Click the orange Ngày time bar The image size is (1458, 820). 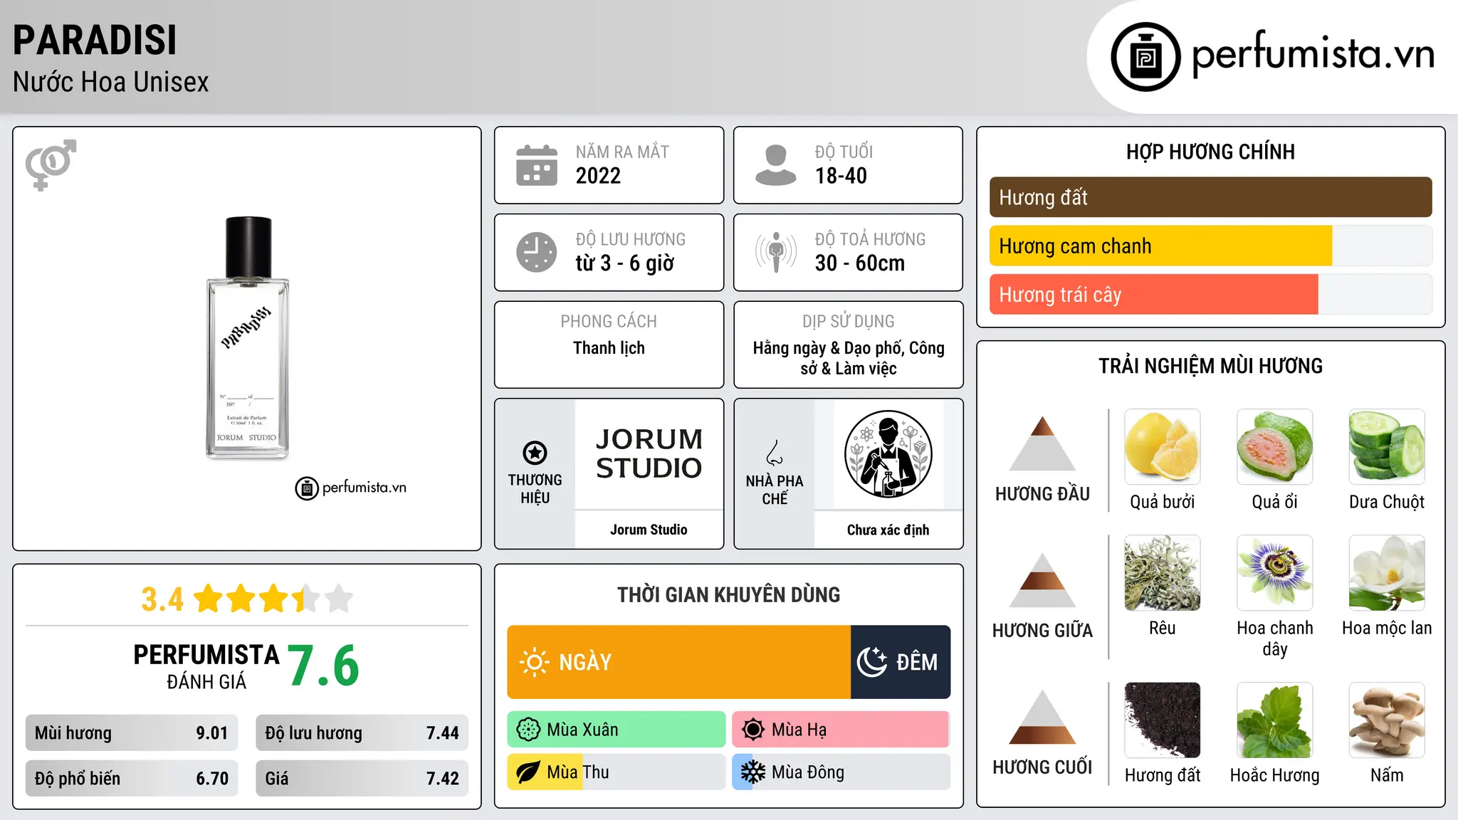point(678,662)
